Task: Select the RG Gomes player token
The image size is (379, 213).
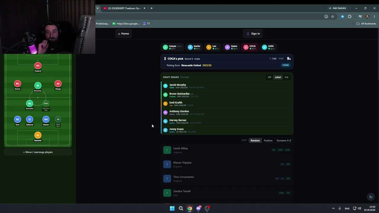Action: pyautogui.click(x=17, y=84)
